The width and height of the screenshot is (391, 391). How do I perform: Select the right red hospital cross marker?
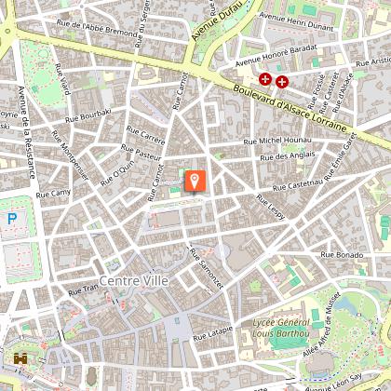click(282, 82)
